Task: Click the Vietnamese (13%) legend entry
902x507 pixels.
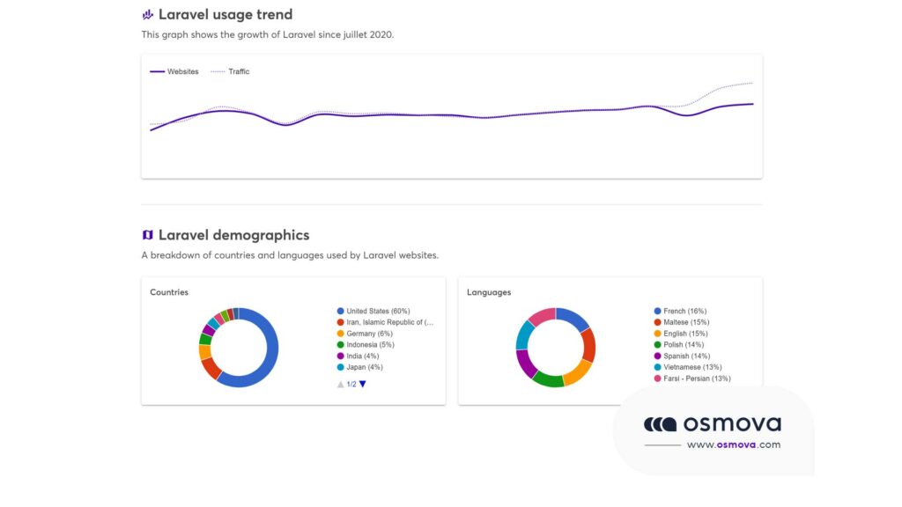Action: pos(692,367)
